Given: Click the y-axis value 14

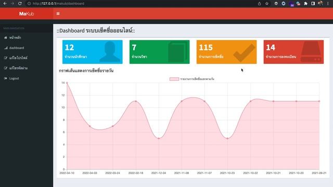Looking at the screenshot, I should 63,83.
